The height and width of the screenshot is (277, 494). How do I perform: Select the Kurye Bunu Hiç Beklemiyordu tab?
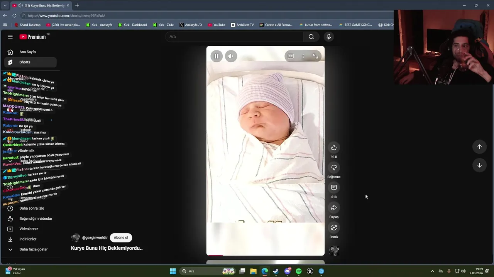(x=40, y=5)
